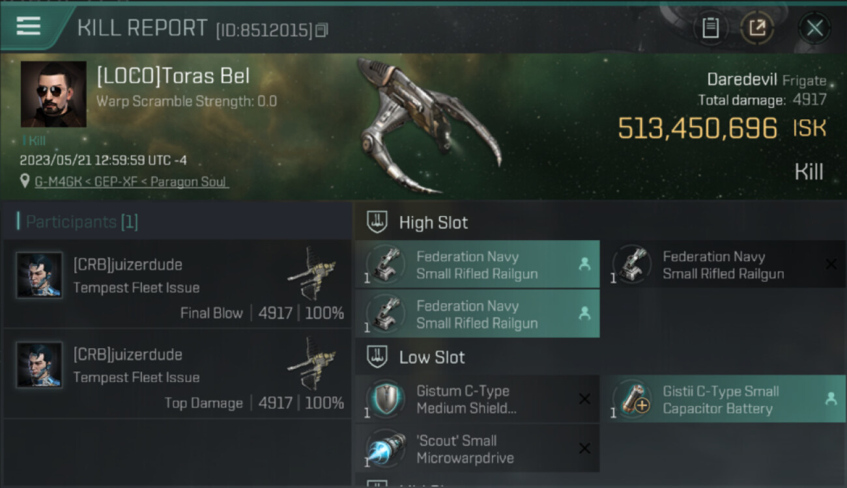Image resolution: width=847 pixels, height=488 pixels.
Task: Select the 'Scout' Small Microwarpdrive module
Action: [478, 449]
